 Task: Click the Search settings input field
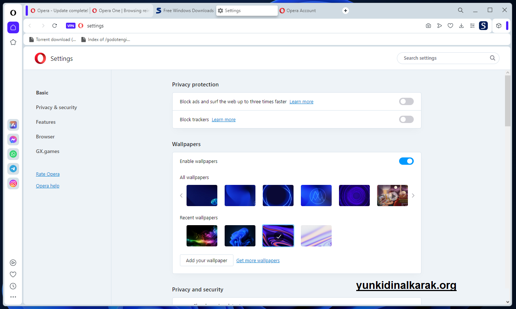[448, 58]
